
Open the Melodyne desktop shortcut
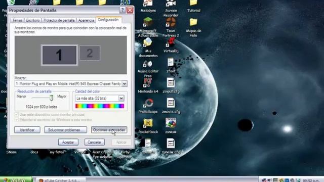coord(148,6)
